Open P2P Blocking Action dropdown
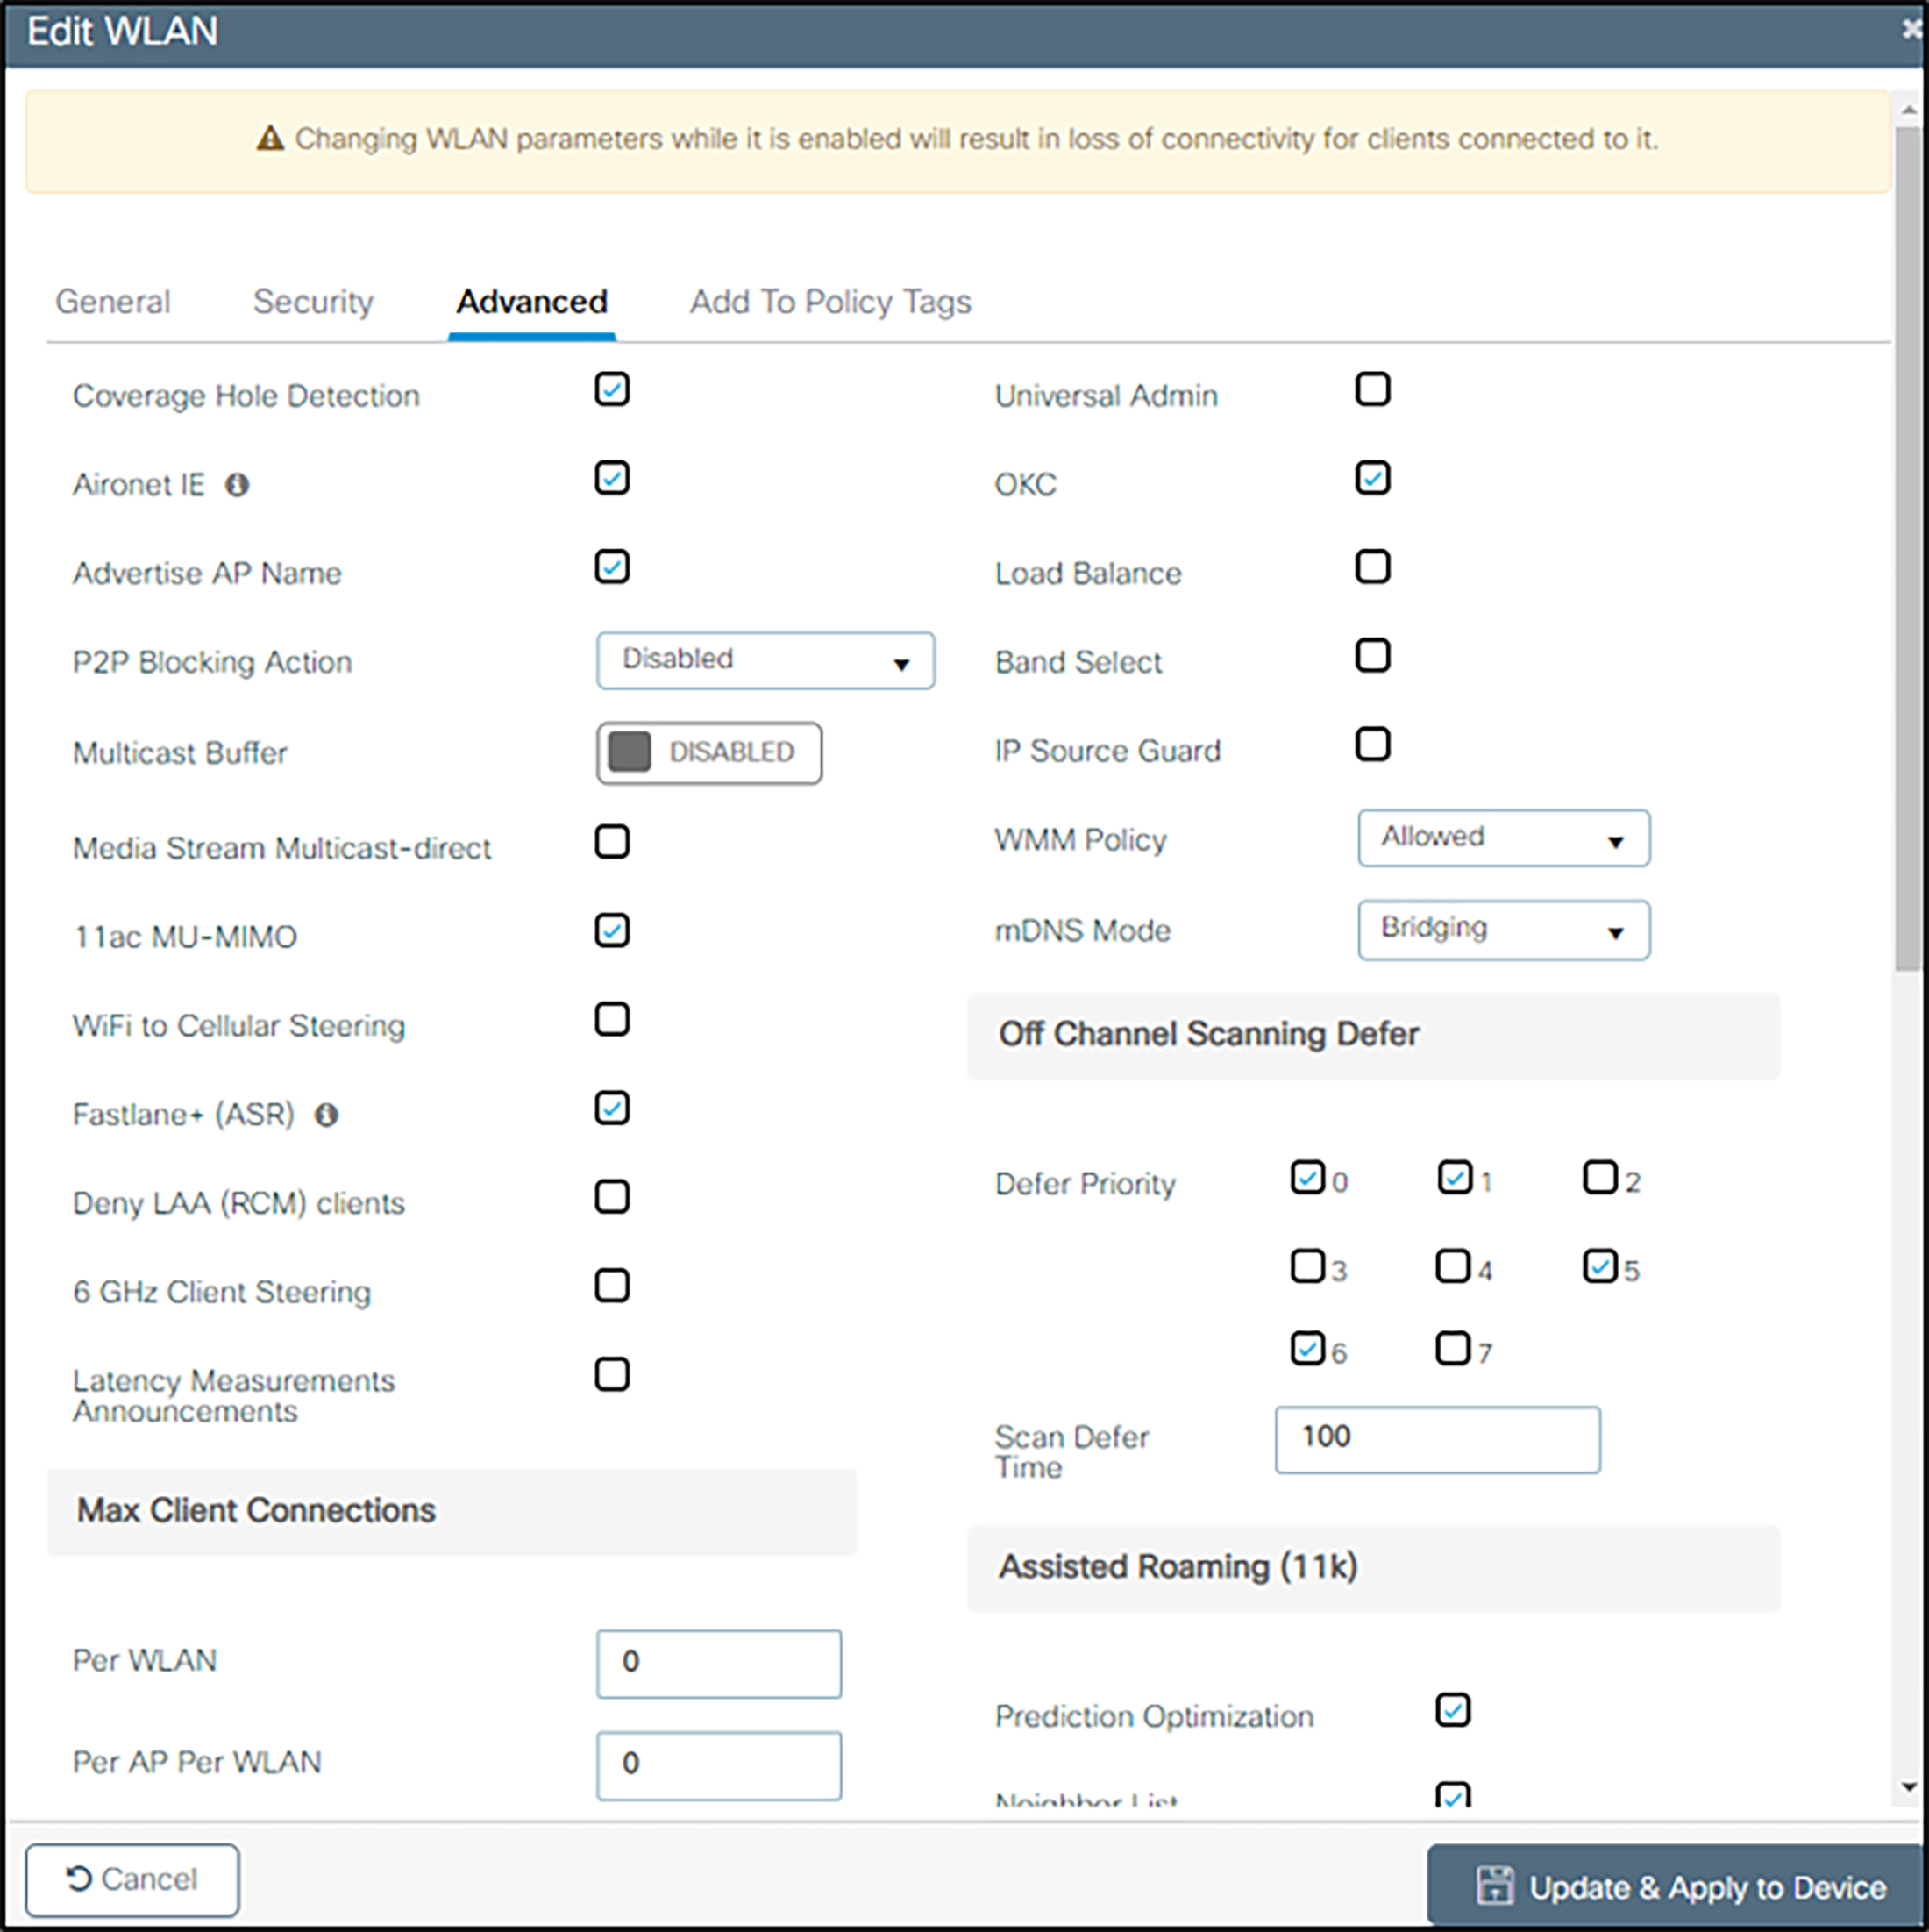Viewport: 1929px width, 1932px height. (765, 660)
